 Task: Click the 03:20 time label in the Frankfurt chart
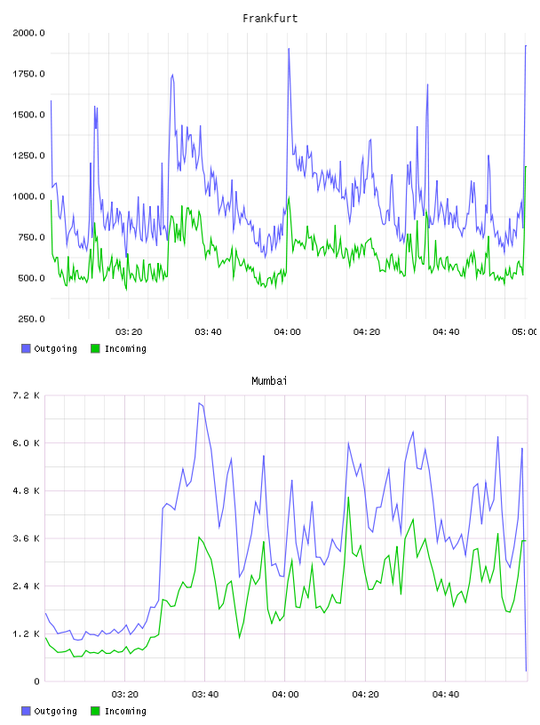[x=129, y=332]
